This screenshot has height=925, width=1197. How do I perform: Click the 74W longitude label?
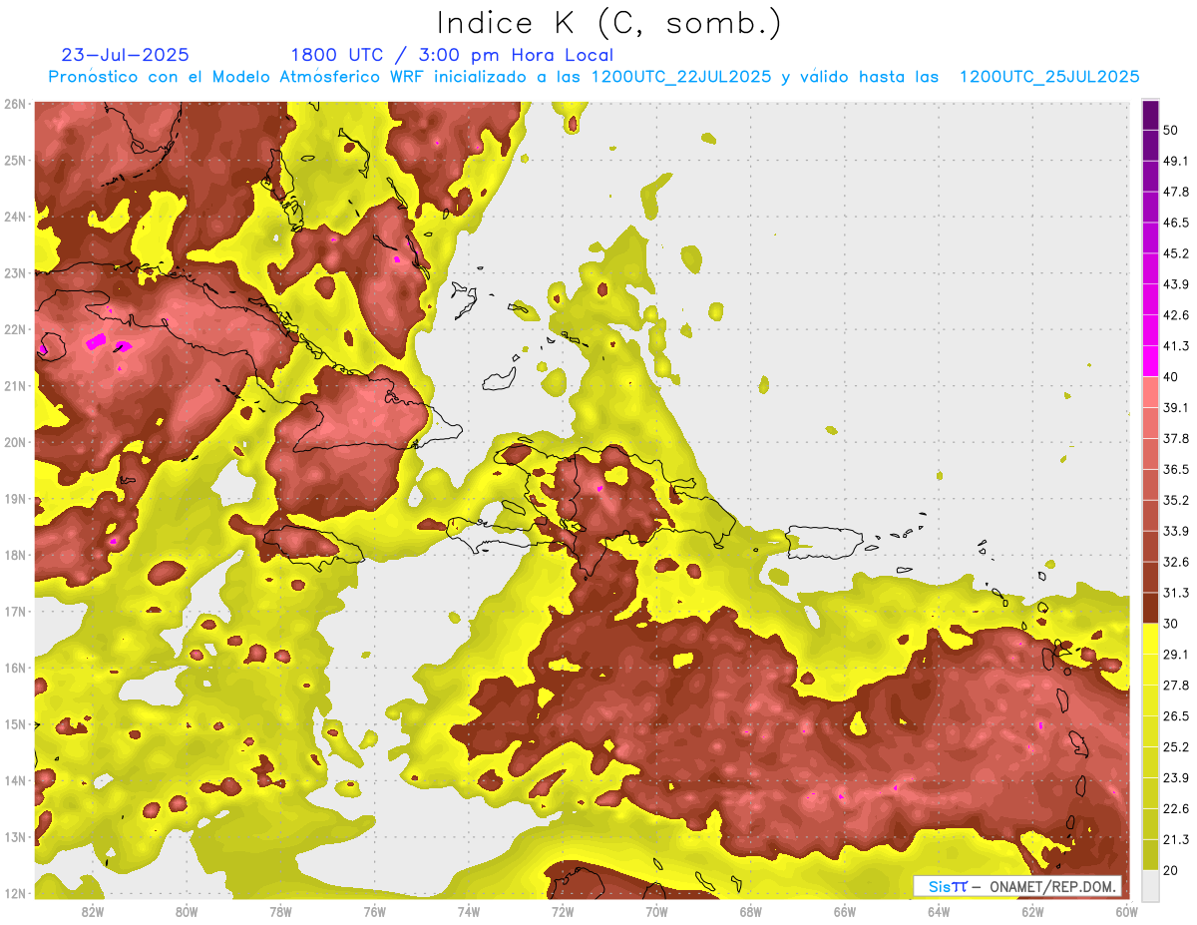[x=469, y=912]
